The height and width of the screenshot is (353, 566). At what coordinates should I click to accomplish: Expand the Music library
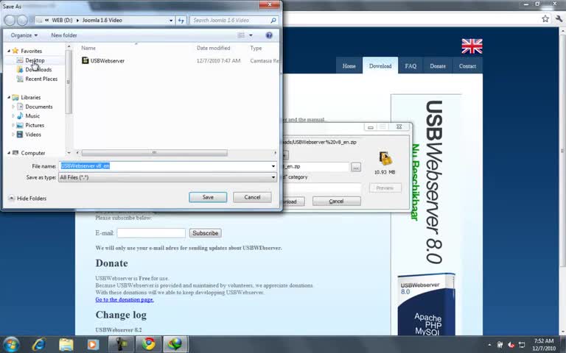click(13, 116)
